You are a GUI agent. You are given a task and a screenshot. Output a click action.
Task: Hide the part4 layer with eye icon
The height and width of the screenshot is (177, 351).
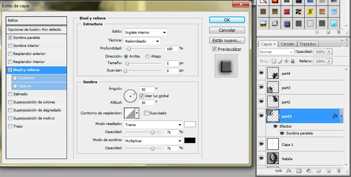click(262, 73)
